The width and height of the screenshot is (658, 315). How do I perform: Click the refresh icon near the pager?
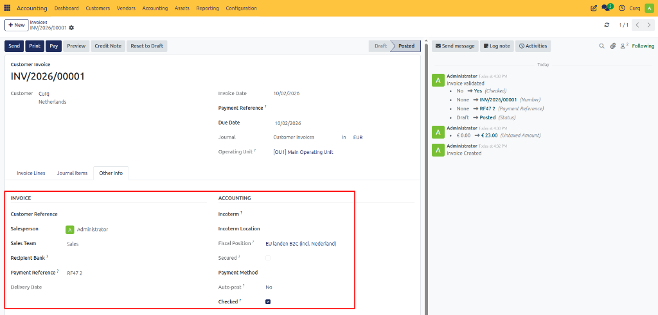tap(607, 25)
